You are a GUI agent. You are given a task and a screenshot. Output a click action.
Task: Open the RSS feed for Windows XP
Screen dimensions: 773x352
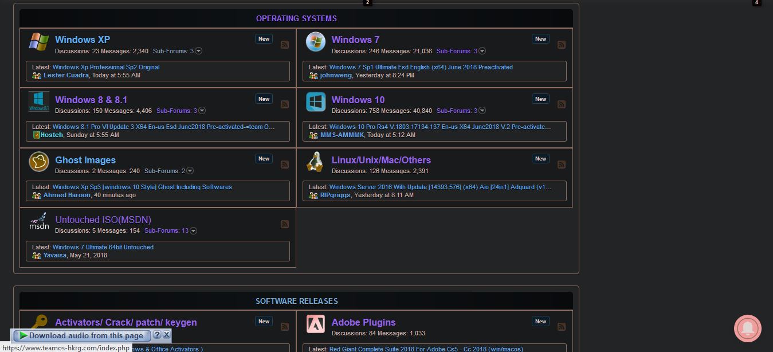(x=285, y=45)
